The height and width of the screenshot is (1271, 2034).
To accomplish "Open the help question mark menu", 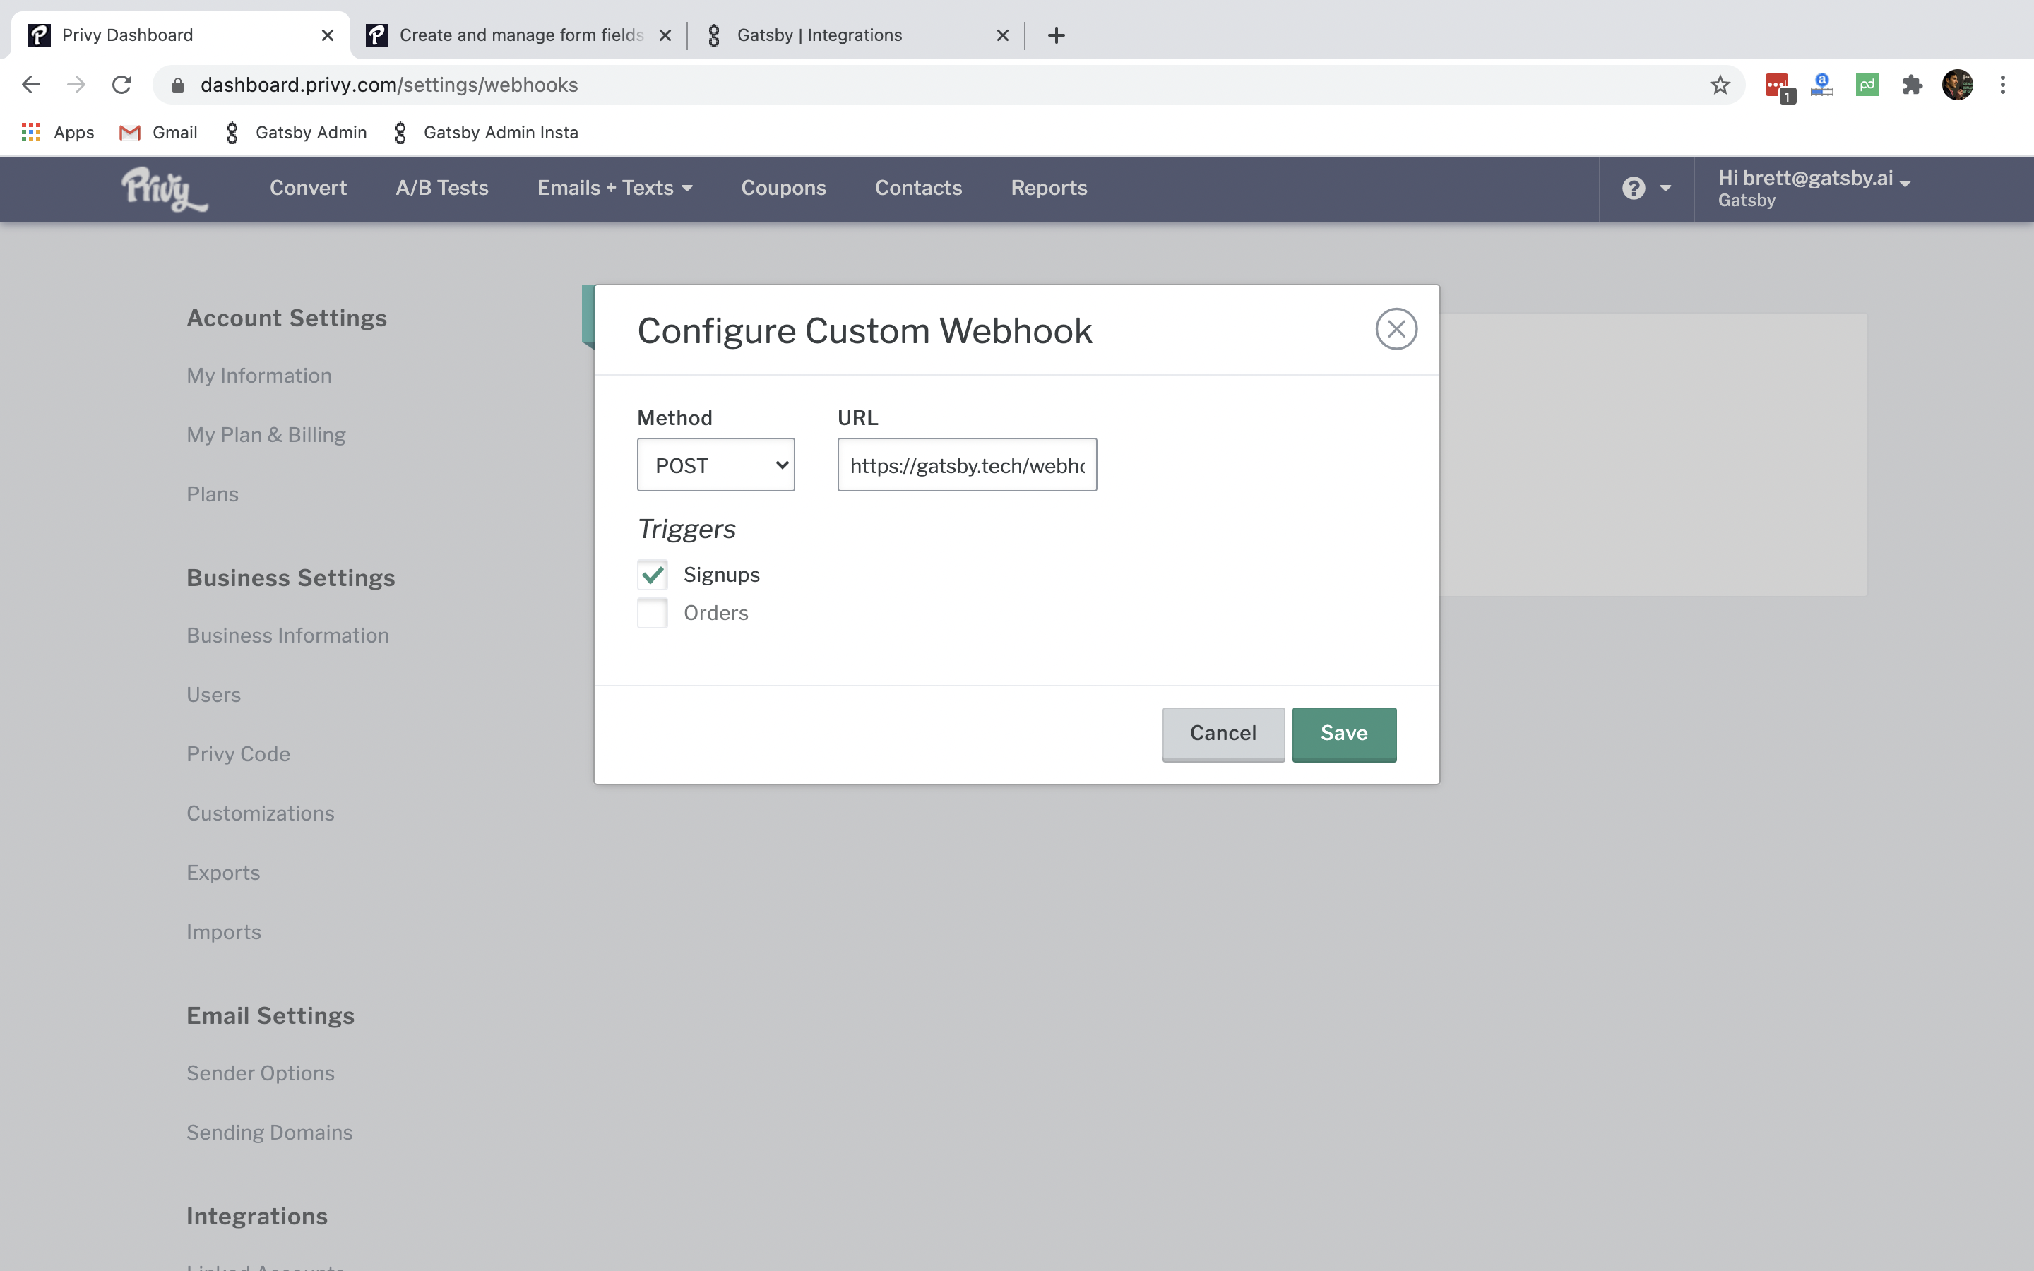I will (x=1646, y=189).
